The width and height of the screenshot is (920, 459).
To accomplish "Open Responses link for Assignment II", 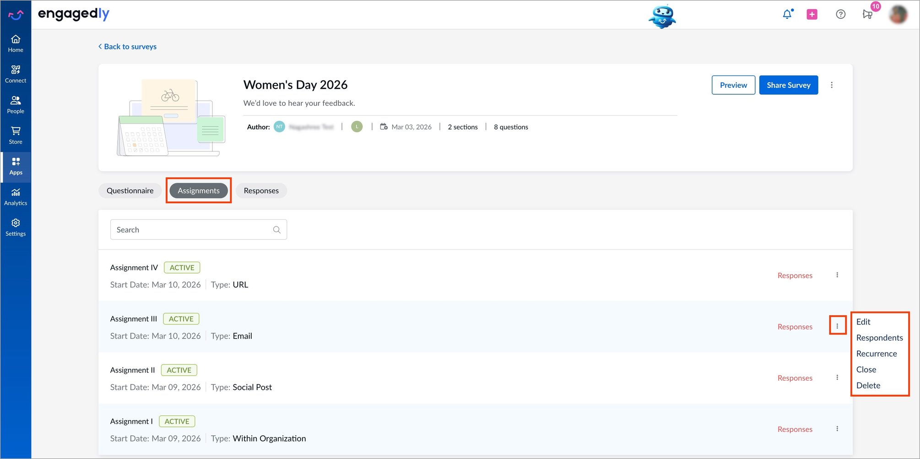I will click(795, 378).
